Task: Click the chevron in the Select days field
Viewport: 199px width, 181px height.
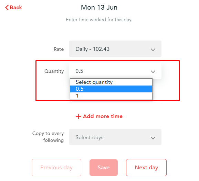Action: click(x=153, y=138)
